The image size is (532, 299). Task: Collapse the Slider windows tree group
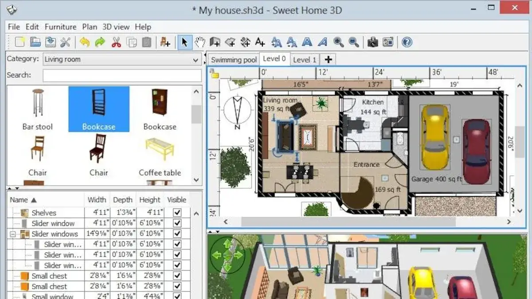(x=13, y=234)
